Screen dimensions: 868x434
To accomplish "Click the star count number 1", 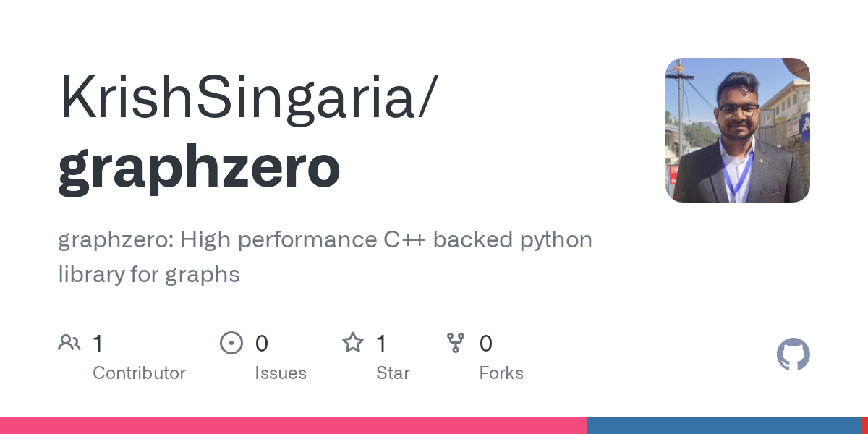I will point(381,344).
